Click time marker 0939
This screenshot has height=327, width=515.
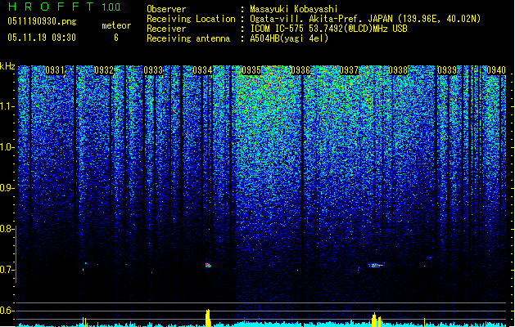[x=447, y=70]
